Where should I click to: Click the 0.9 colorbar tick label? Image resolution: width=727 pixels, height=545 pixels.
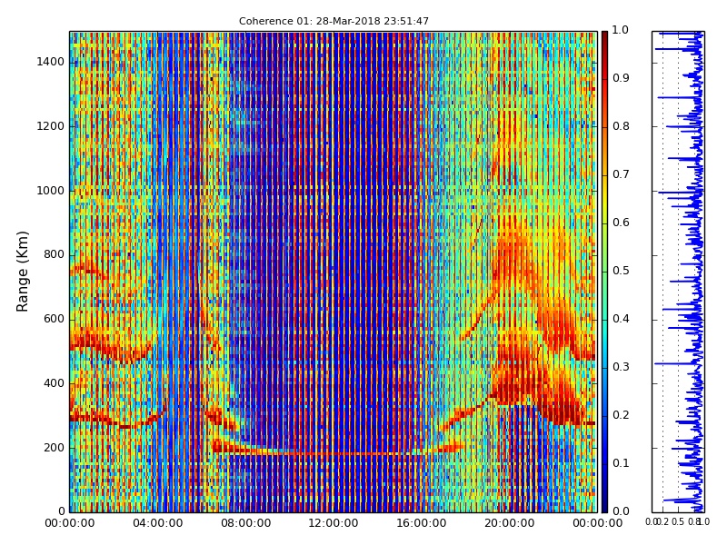click(621, 78)
